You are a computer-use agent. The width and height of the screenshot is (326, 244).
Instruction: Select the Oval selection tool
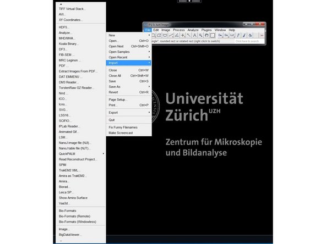154,36
